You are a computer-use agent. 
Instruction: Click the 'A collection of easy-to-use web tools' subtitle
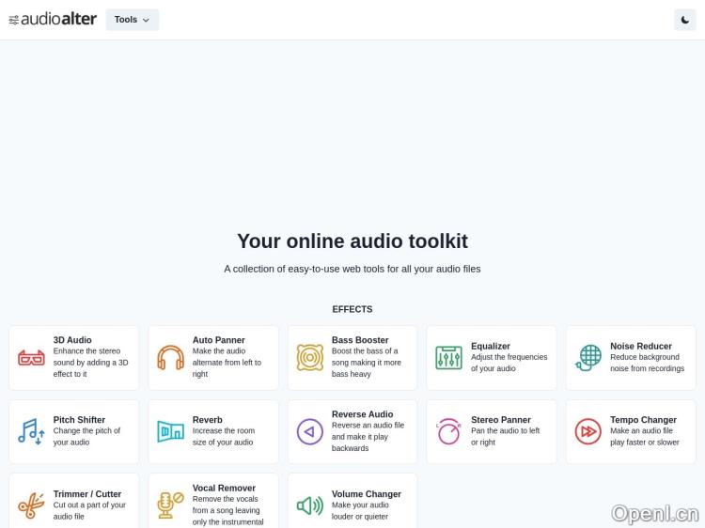352,269
